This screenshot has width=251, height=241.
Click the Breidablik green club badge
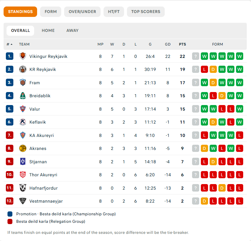coord(23,96)
